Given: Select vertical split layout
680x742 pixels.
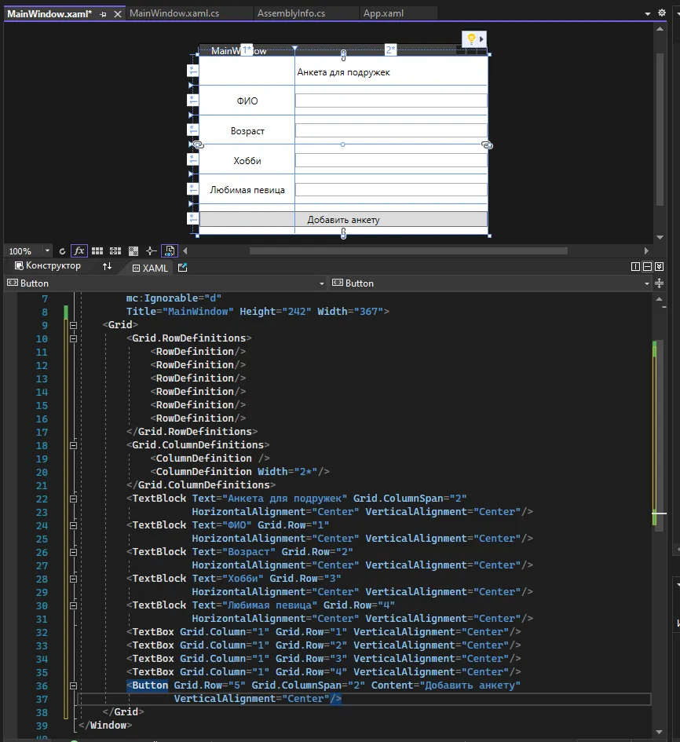Looking at the screenshot, I should pyautogui.click(x=635, y=267).
